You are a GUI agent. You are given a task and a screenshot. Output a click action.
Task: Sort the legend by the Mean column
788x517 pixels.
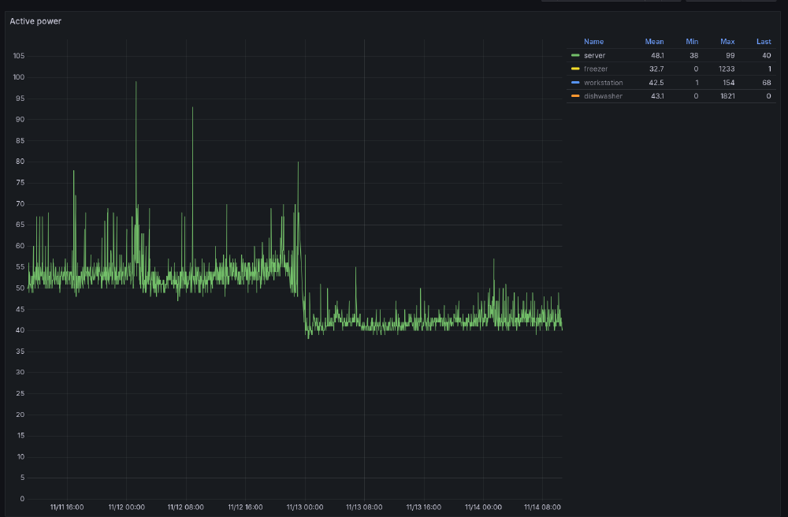[x=654, y=42]
